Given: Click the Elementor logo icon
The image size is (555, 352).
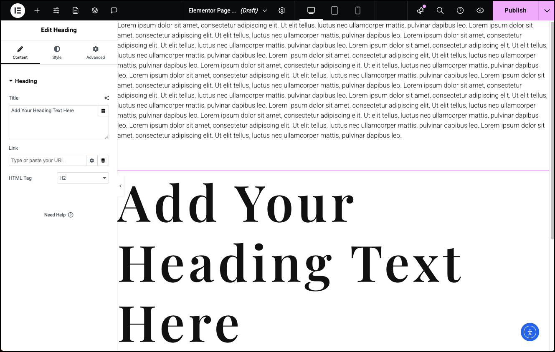Looking at the screenshot, I should 18,10.
